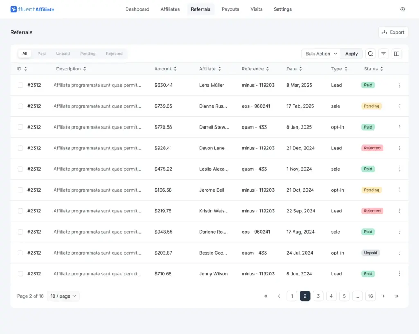Filter by Rejected tab
This screenshot has height=334, width=419.
click(x=115, y=54)
